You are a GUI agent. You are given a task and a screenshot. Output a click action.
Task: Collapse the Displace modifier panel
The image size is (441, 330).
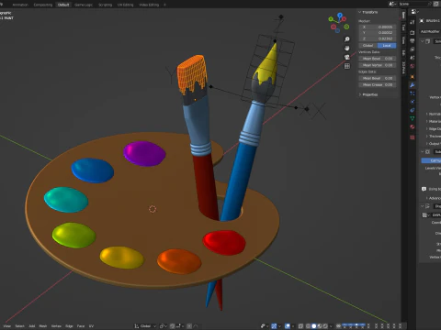[423, 206]
